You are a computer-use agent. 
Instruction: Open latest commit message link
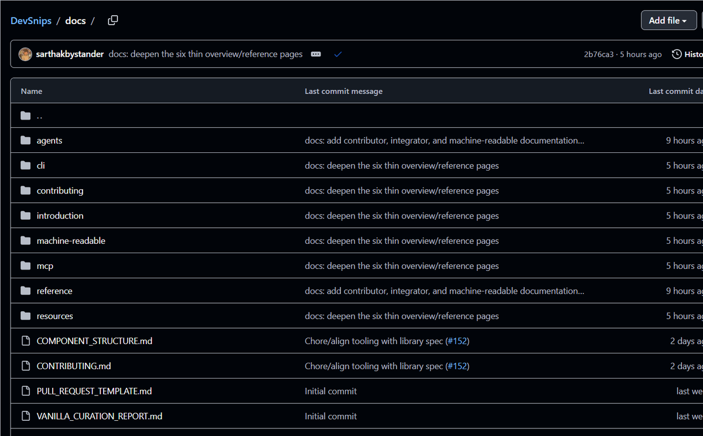click(x=206, y=54)
